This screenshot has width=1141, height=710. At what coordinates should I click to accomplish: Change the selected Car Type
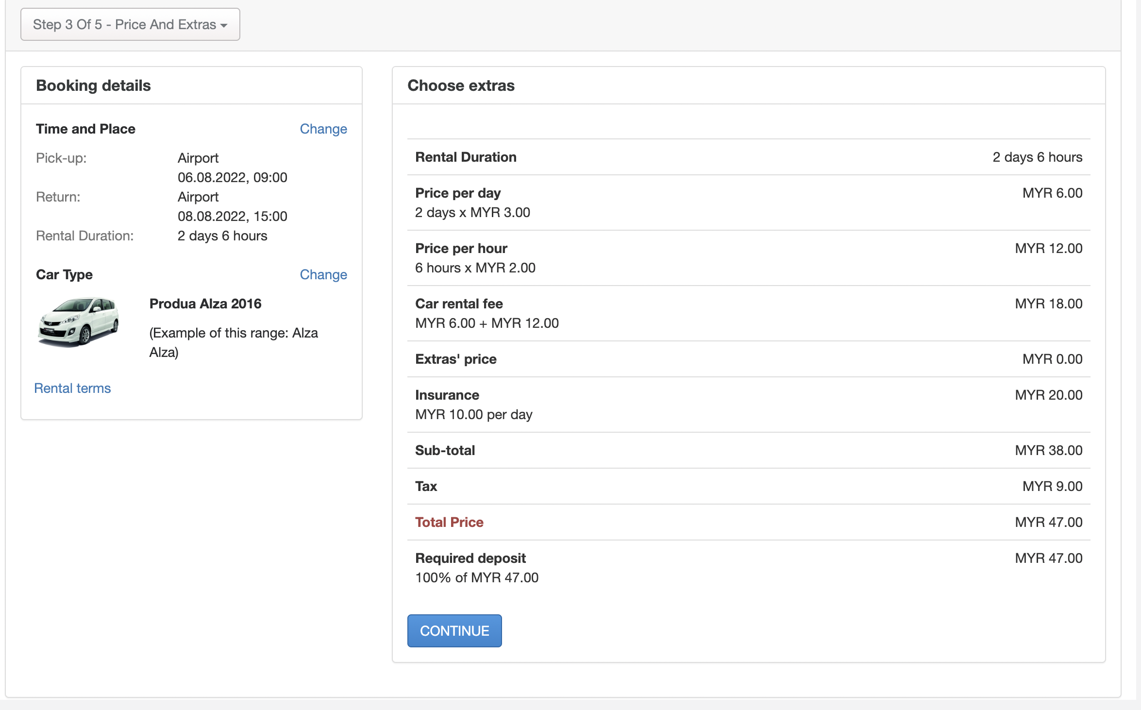click(323, 274)
